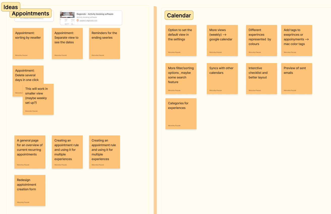Select the 'Syncs with other calendars' sticky
Viewport: 331px width, 214px height.
(222, 79)
